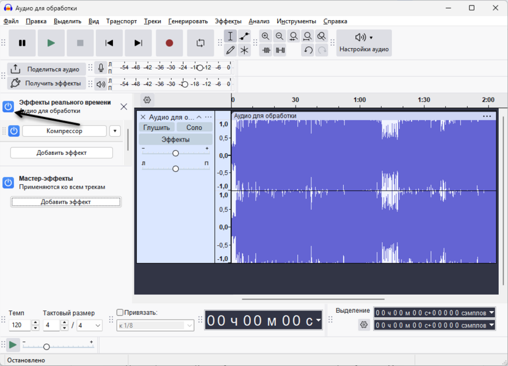Adjust the recording level slider knob
Screen dimensions: 508x366
tap(200, 68)
